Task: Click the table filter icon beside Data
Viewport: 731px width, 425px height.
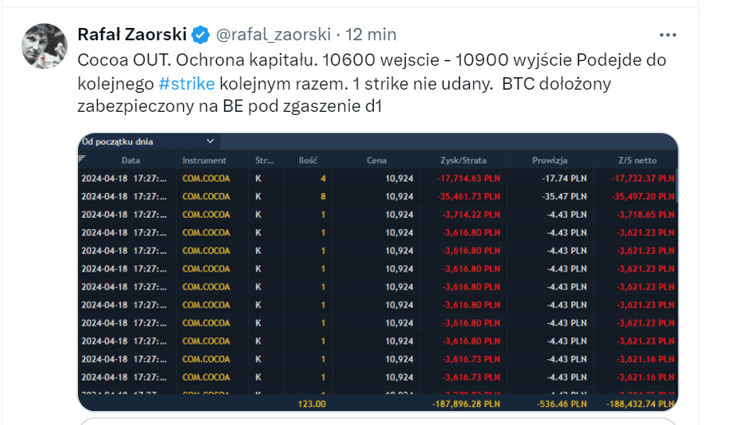Action: [82, 159]
